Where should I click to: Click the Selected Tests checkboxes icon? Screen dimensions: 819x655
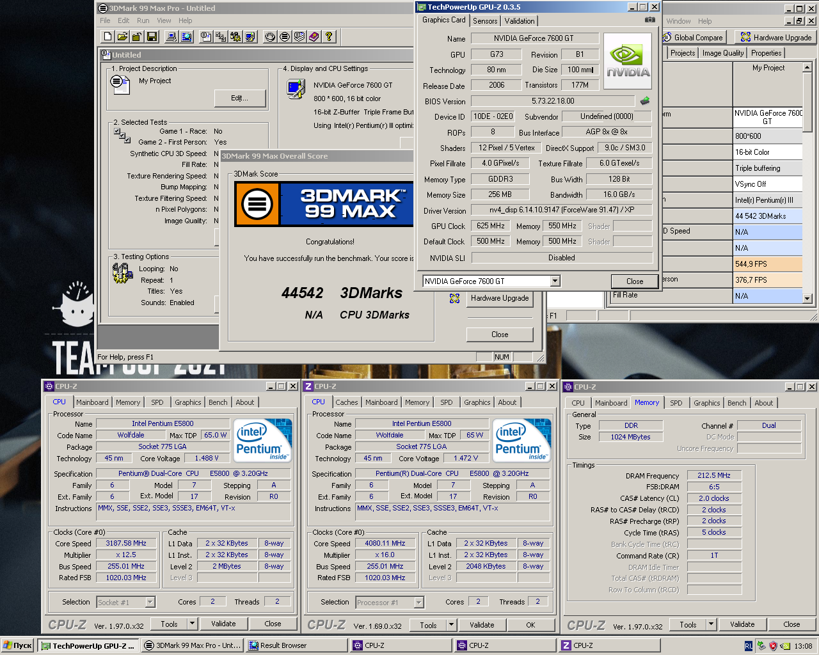point(122,134)
